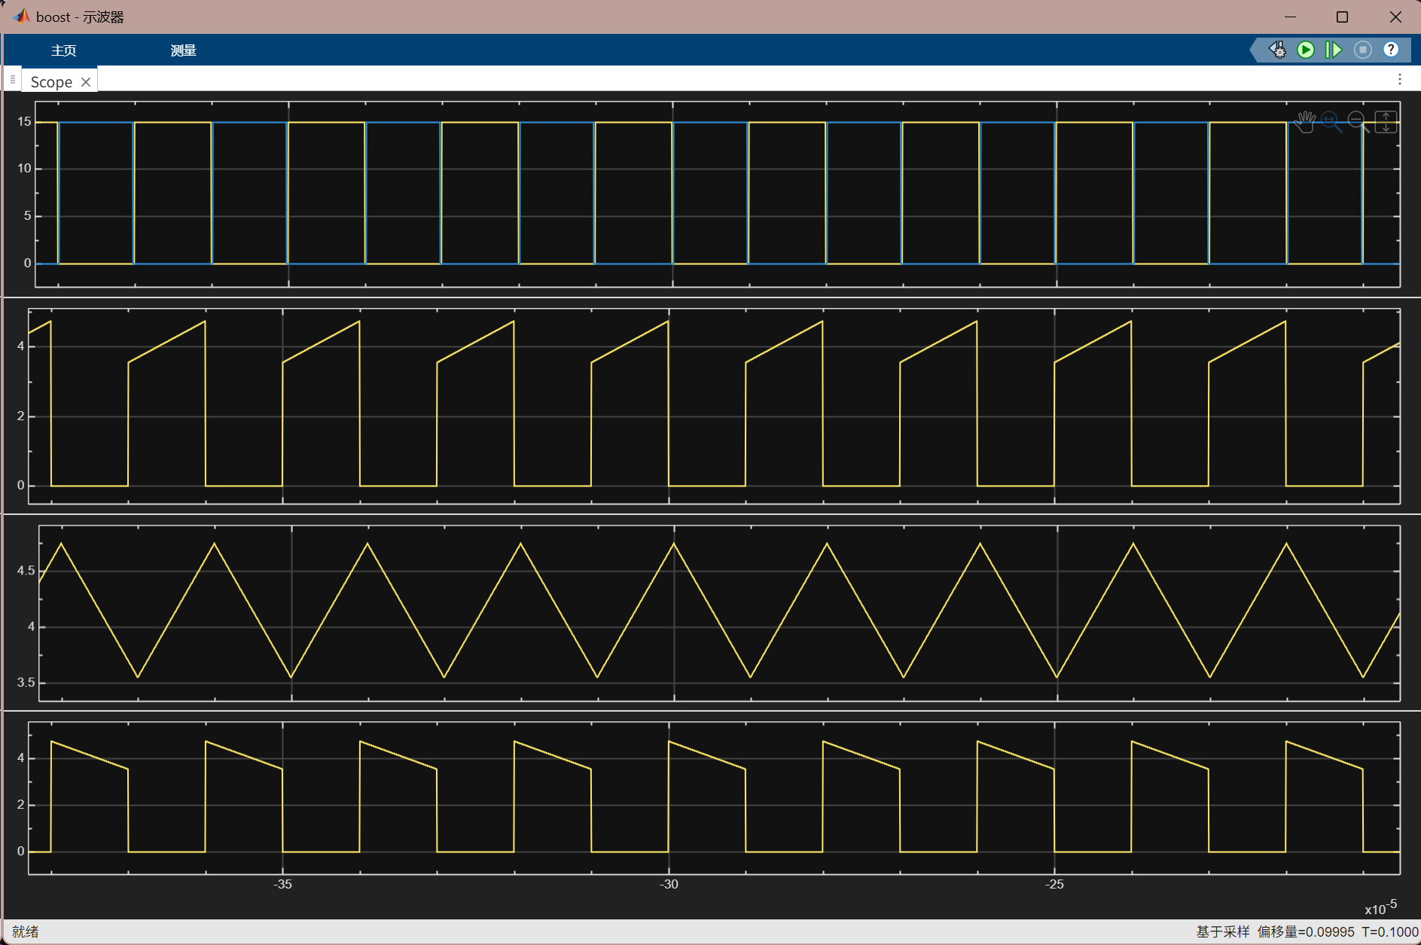Screen dimensions: 1421x945
Task: Click the 3.5 label on the third plot's Y-axis
Action: pos(26,682)
